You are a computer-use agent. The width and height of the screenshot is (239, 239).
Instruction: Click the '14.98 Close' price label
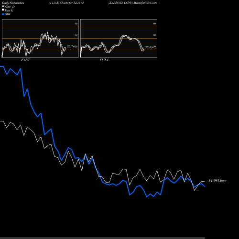click(217, 181)
